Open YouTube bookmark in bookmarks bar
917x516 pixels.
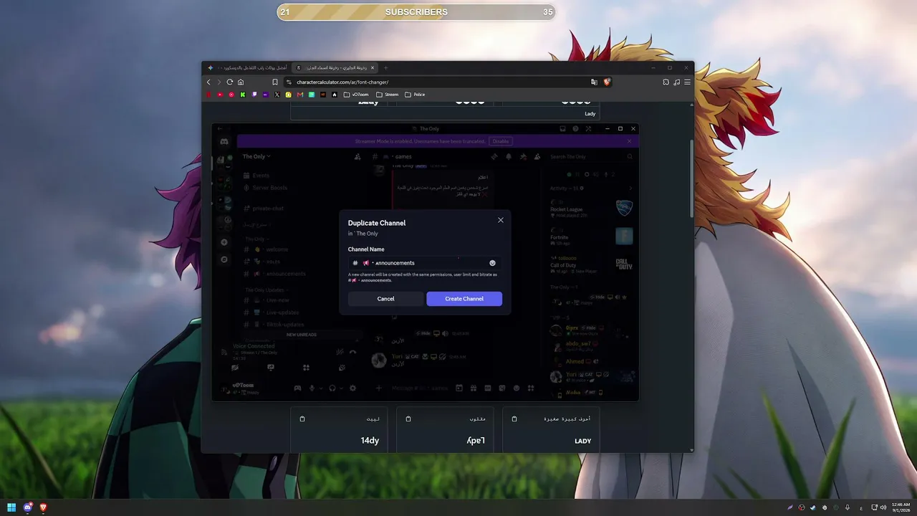[220, 95]
